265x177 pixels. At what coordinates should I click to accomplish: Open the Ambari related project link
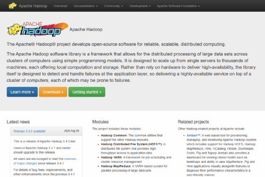tap(194, 135)
